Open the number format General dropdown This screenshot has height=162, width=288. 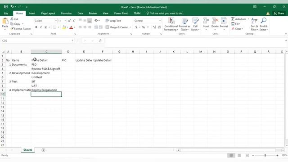tap(160, 21)
